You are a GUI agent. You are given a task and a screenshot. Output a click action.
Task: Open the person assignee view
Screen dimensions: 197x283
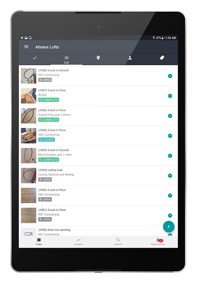[130, 58]
